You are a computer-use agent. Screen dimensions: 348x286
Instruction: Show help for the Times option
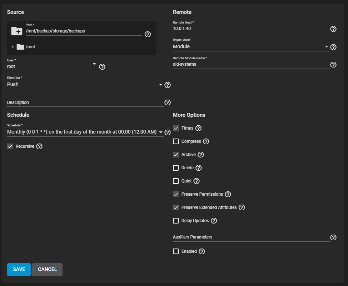point(198,128)
